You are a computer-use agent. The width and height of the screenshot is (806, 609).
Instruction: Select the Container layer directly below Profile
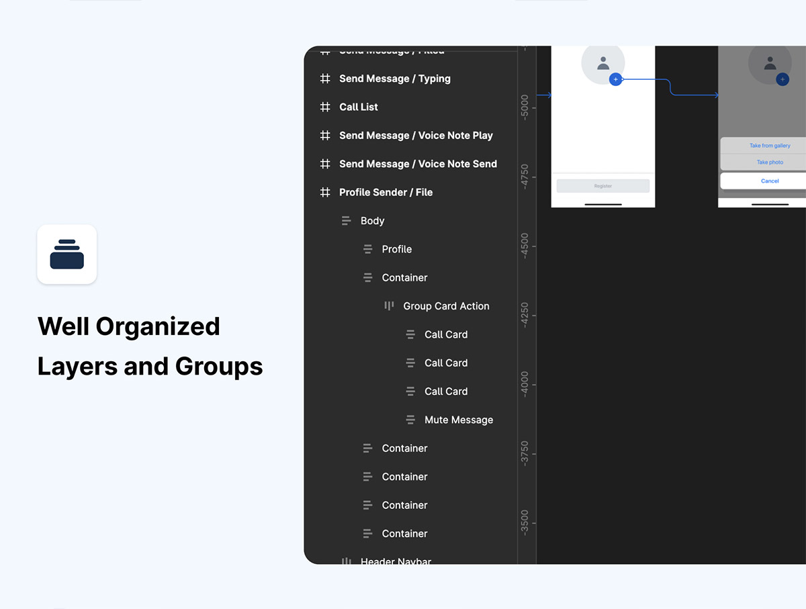[404, 277]
